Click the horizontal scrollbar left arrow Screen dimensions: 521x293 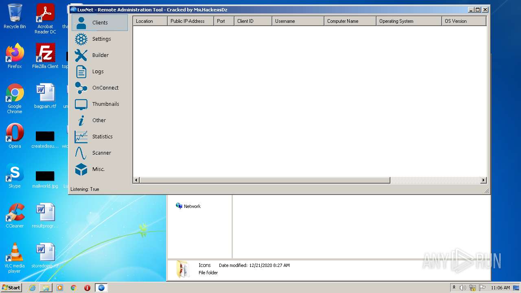[x=136, y=180]
